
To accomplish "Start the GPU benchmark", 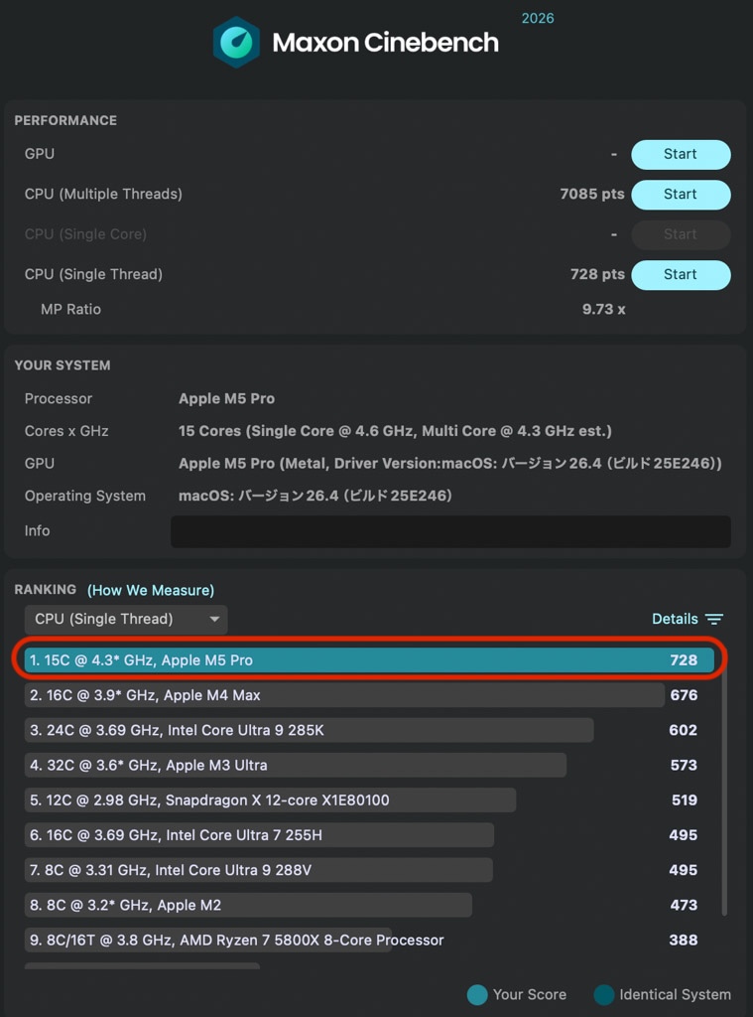I will pyautogui.click(x=681, y=154).
